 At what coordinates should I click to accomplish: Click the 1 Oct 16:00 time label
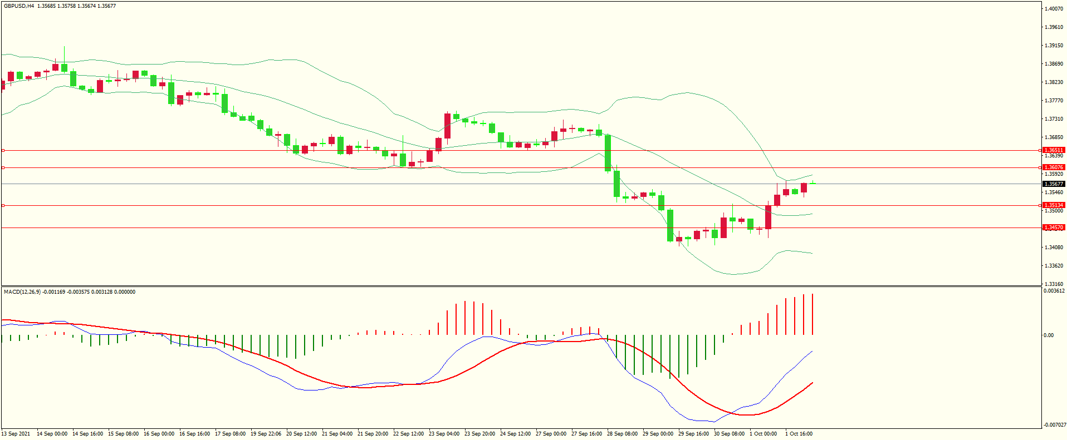pyautogui.click(x=799, y=434)
